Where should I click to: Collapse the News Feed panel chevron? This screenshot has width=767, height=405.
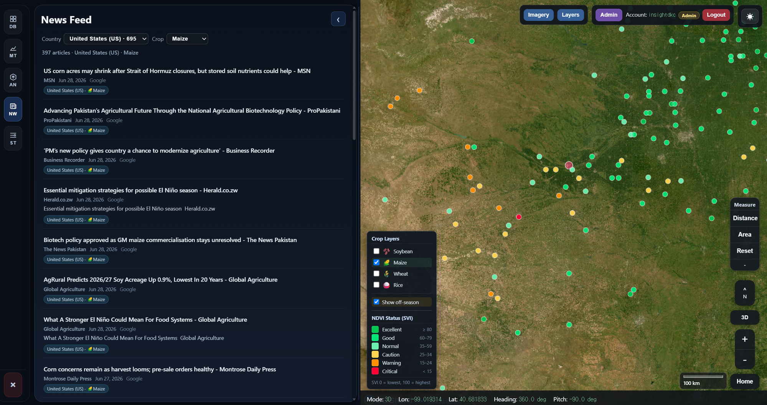338,19
